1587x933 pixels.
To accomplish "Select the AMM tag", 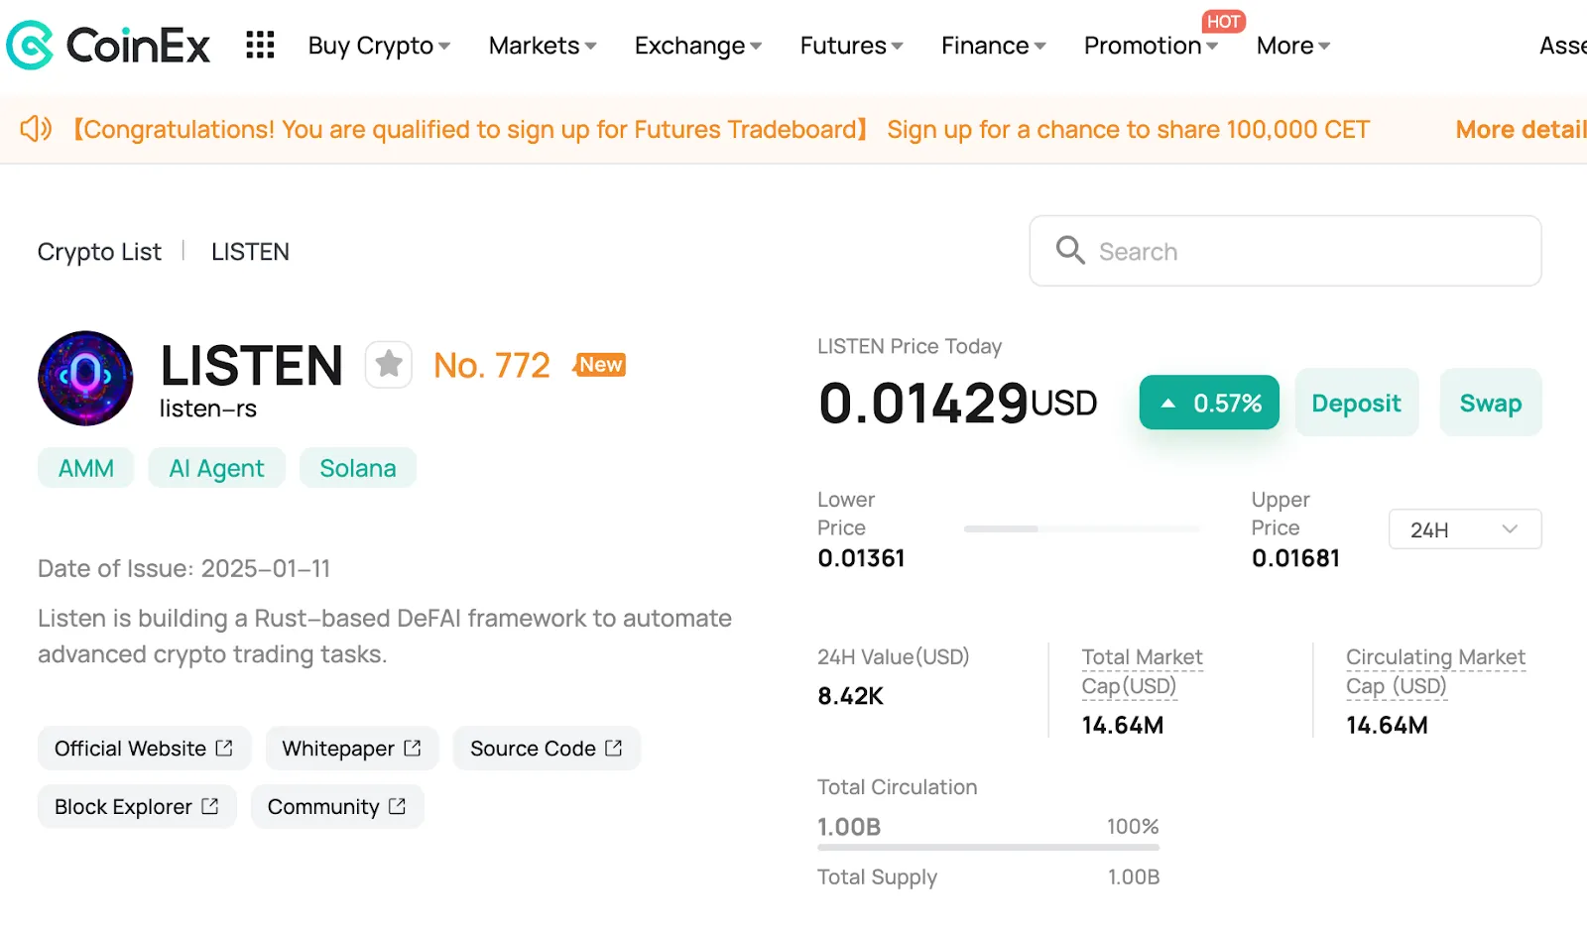I will click(86, 468).
